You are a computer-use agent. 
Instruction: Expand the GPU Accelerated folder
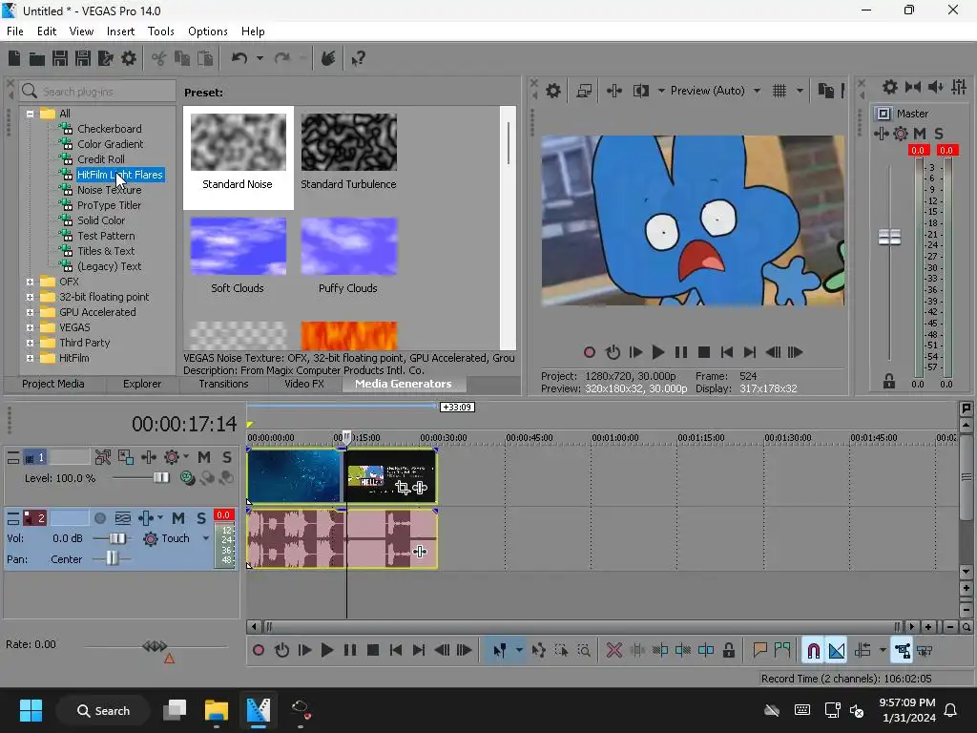[30, 312]
